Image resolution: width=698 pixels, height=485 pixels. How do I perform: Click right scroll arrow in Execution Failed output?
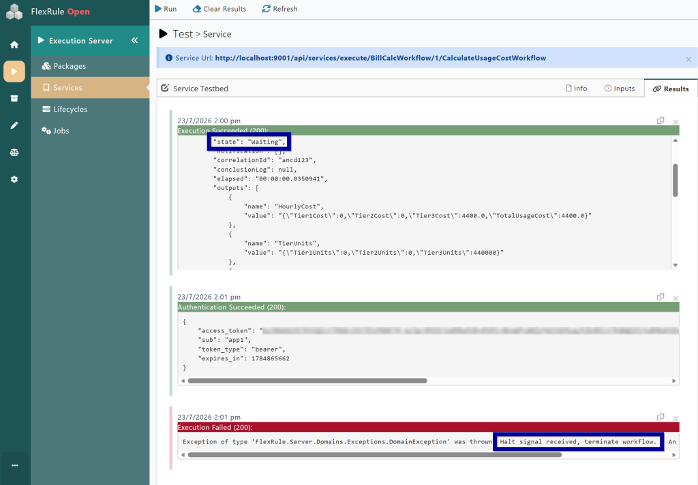click(x=674, y=455)
